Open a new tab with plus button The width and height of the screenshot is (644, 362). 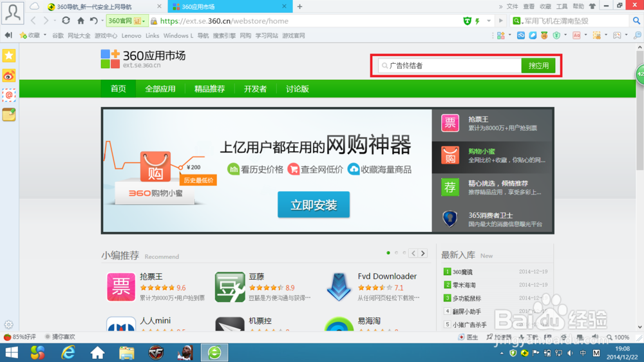[299, 6]
